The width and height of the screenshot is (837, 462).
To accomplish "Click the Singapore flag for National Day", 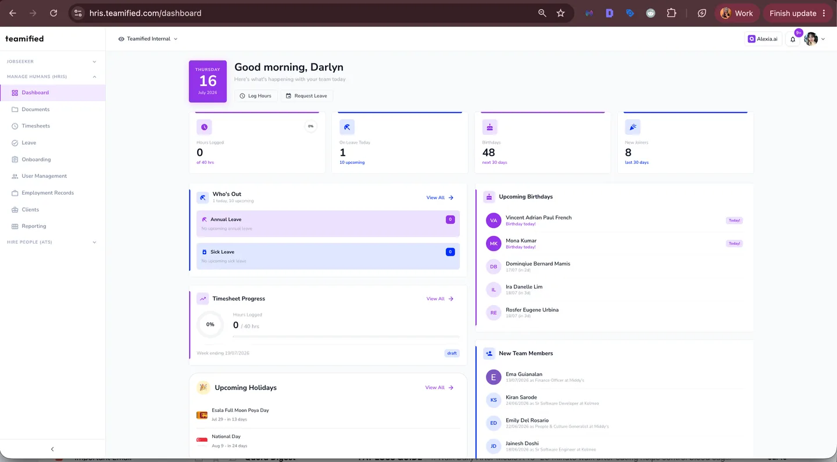I will pyautogui.click(x=202, y=441).
